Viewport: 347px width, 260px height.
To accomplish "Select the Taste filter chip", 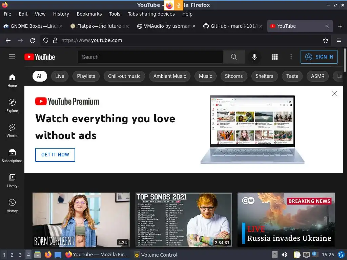I will 292,76.
